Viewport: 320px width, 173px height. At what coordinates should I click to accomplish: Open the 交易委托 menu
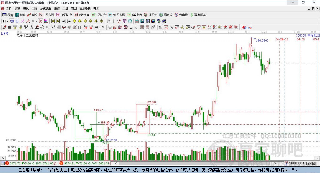pos(85,8)
